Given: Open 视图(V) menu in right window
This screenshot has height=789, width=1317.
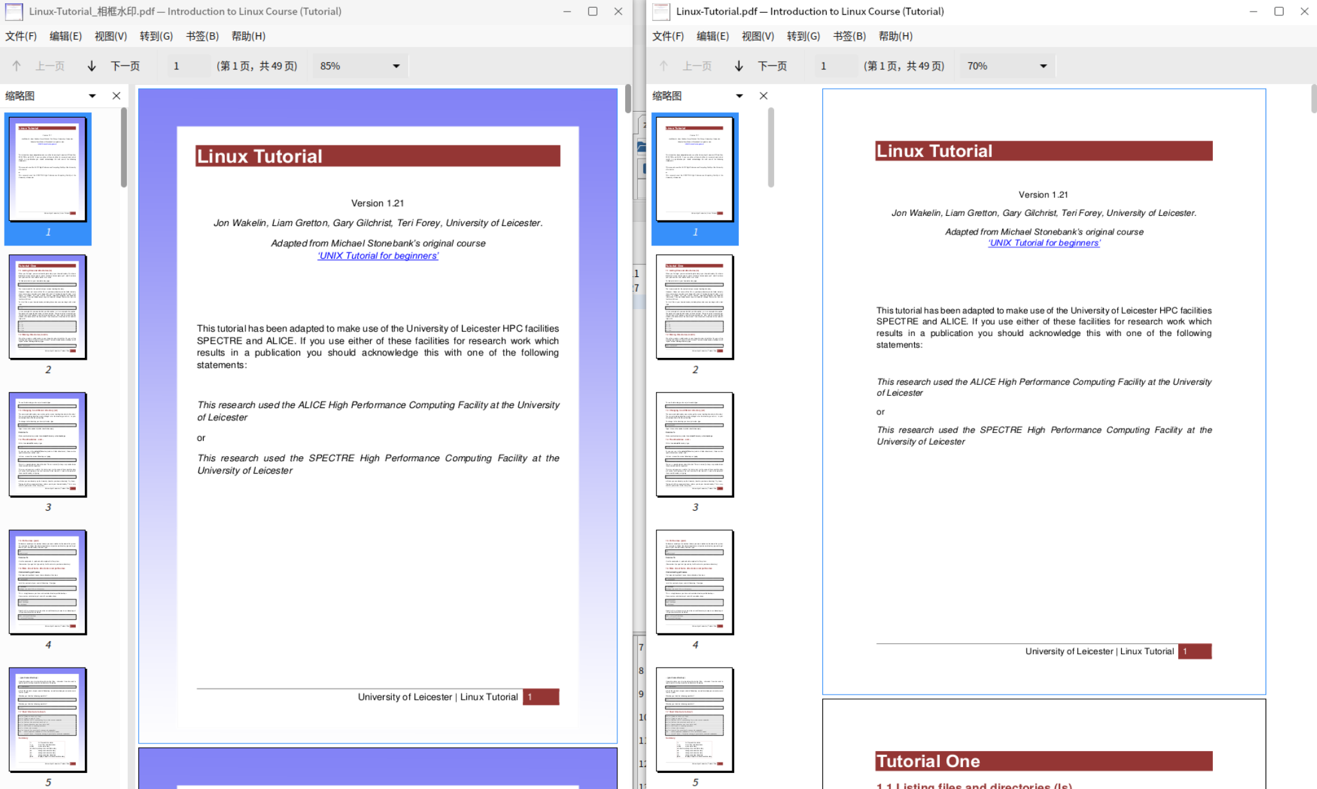Looking at the screenshot, I should (x=757, y=36).
